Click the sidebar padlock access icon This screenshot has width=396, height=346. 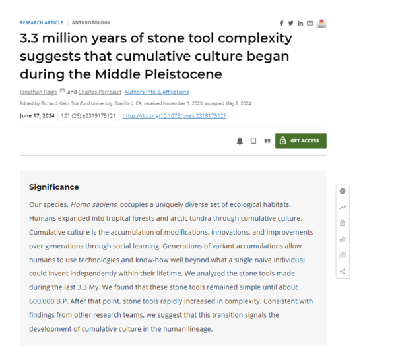pyautogui.click(x=343, y=223)
